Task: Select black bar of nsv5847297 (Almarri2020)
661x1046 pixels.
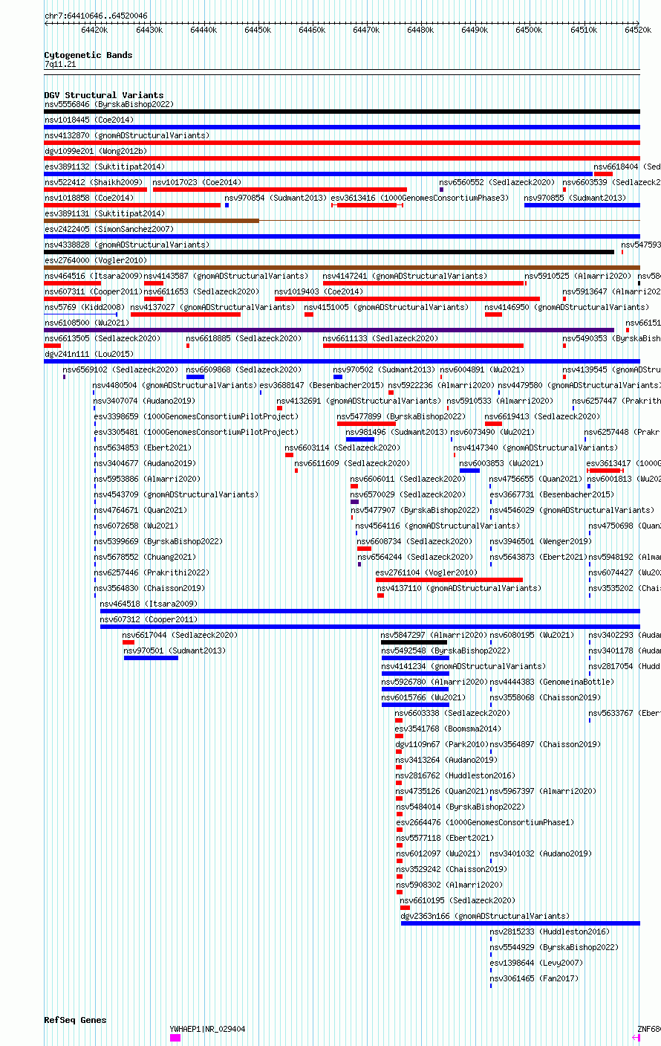Action: coord(414,642)
